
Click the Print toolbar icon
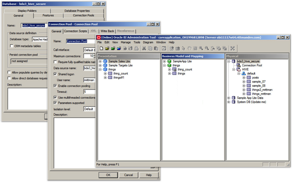coord(137,48)
